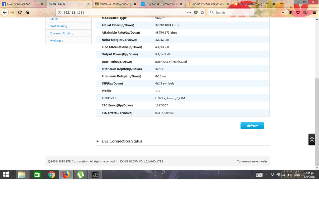Click the Refresh button
This screenshot has height=224, width=319.
pyautogui.click(x=252, y=126)
